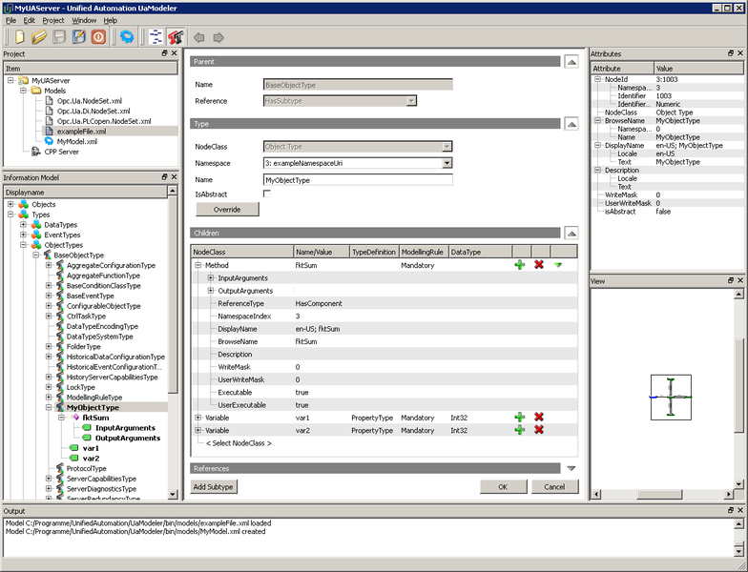Expand the InputArguments row in Children
This screenshot has width=748, height=572.
211,277
